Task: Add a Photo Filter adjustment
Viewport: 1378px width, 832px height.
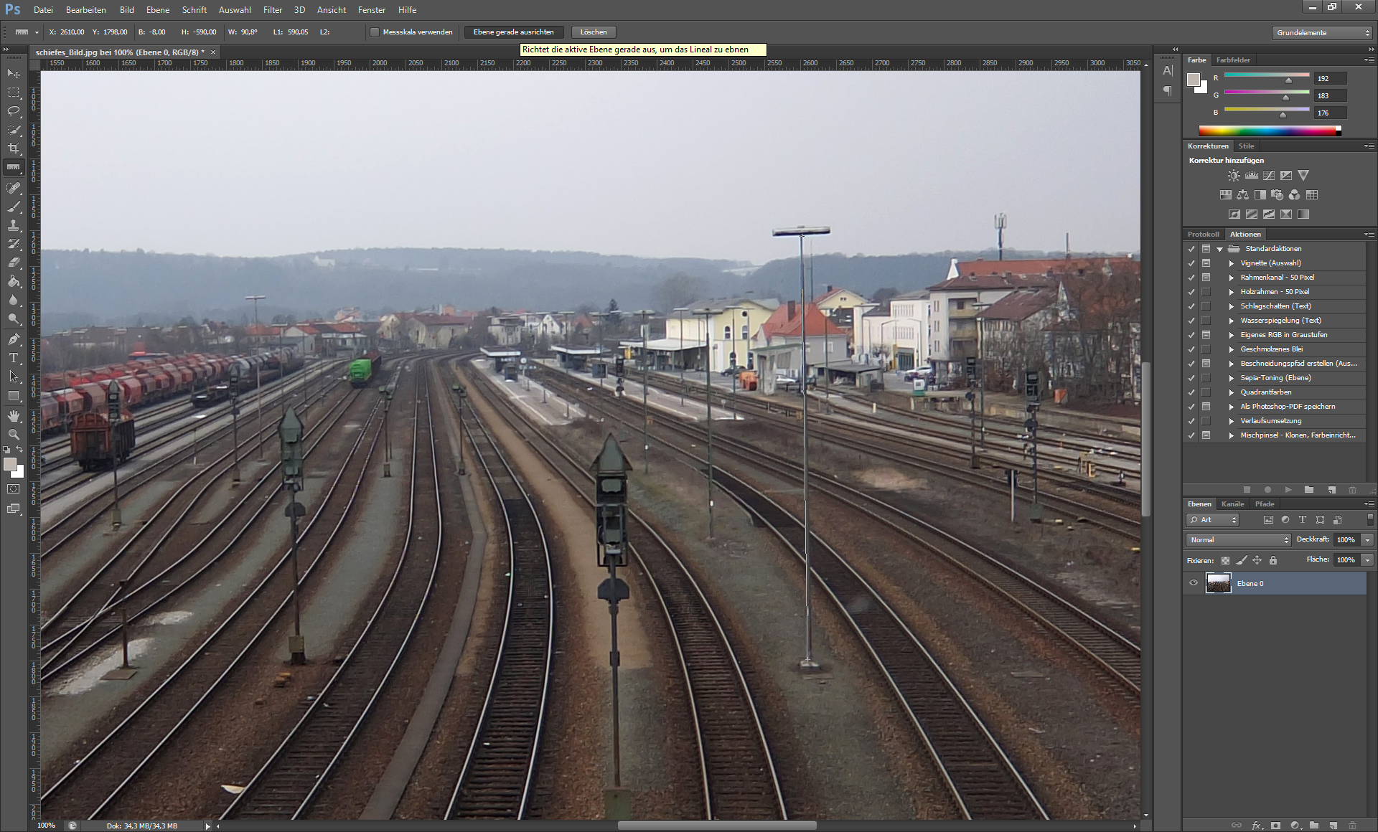Action: tap(1277, 195)
